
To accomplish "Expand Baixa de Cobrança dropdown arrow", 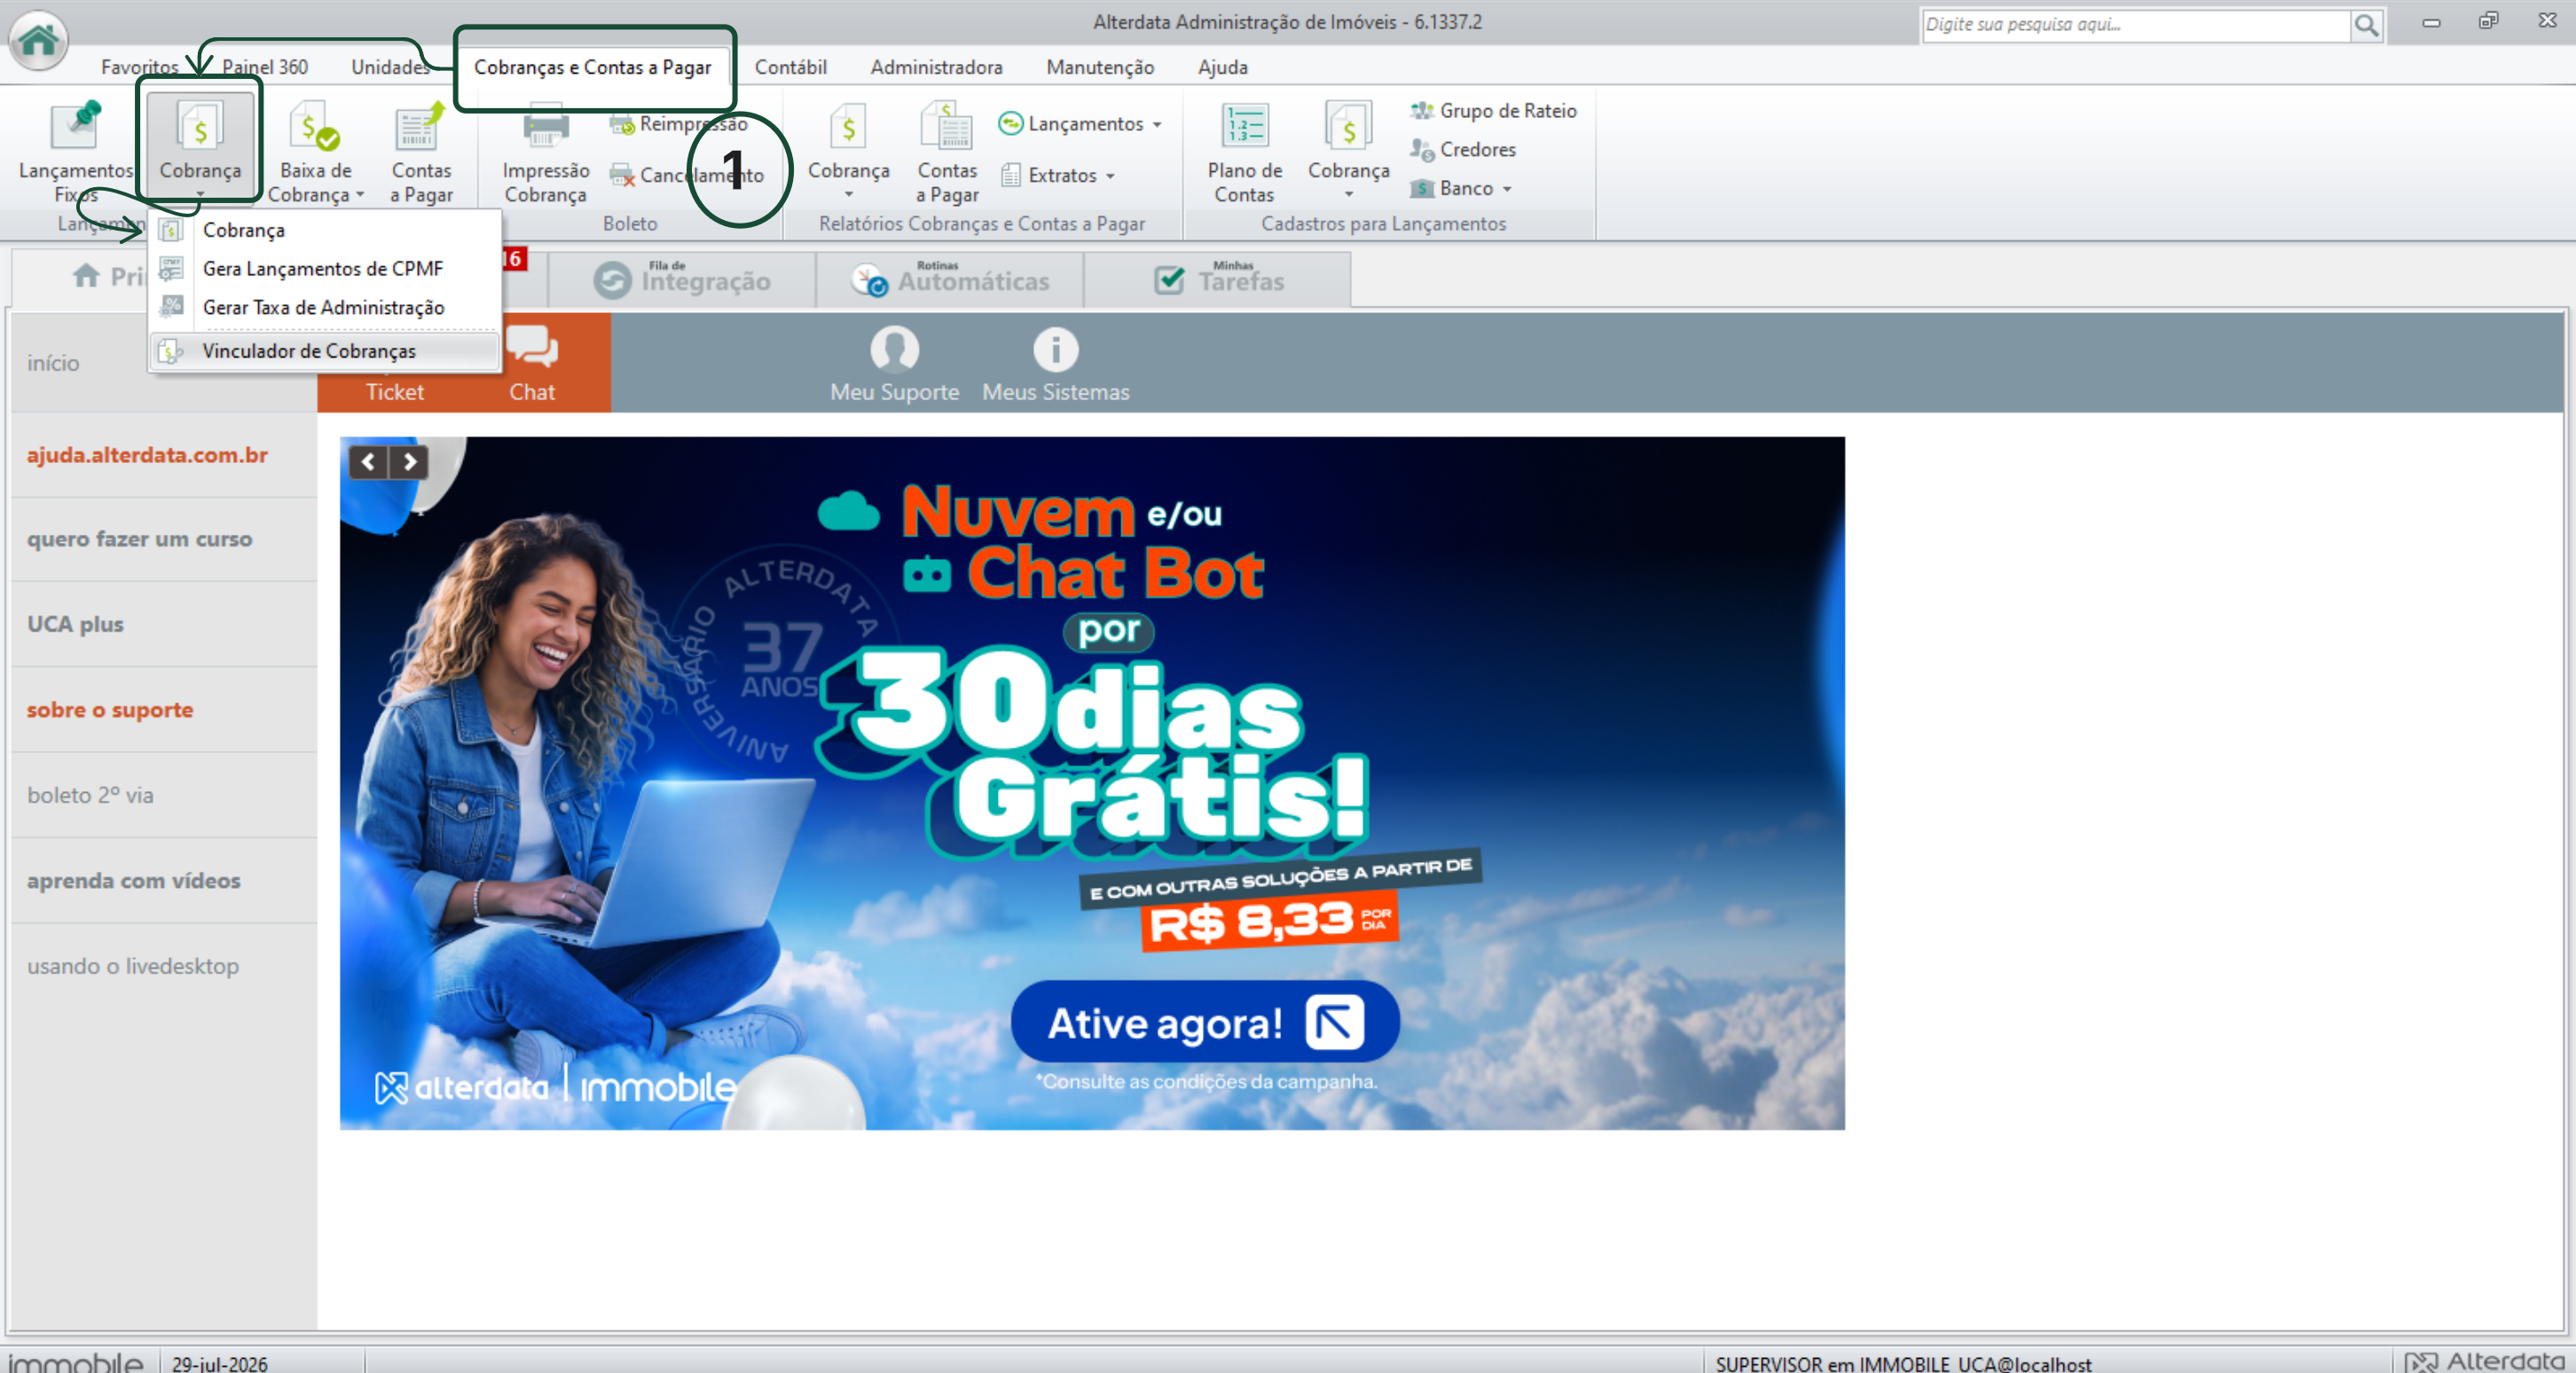I will pos(360,196).
